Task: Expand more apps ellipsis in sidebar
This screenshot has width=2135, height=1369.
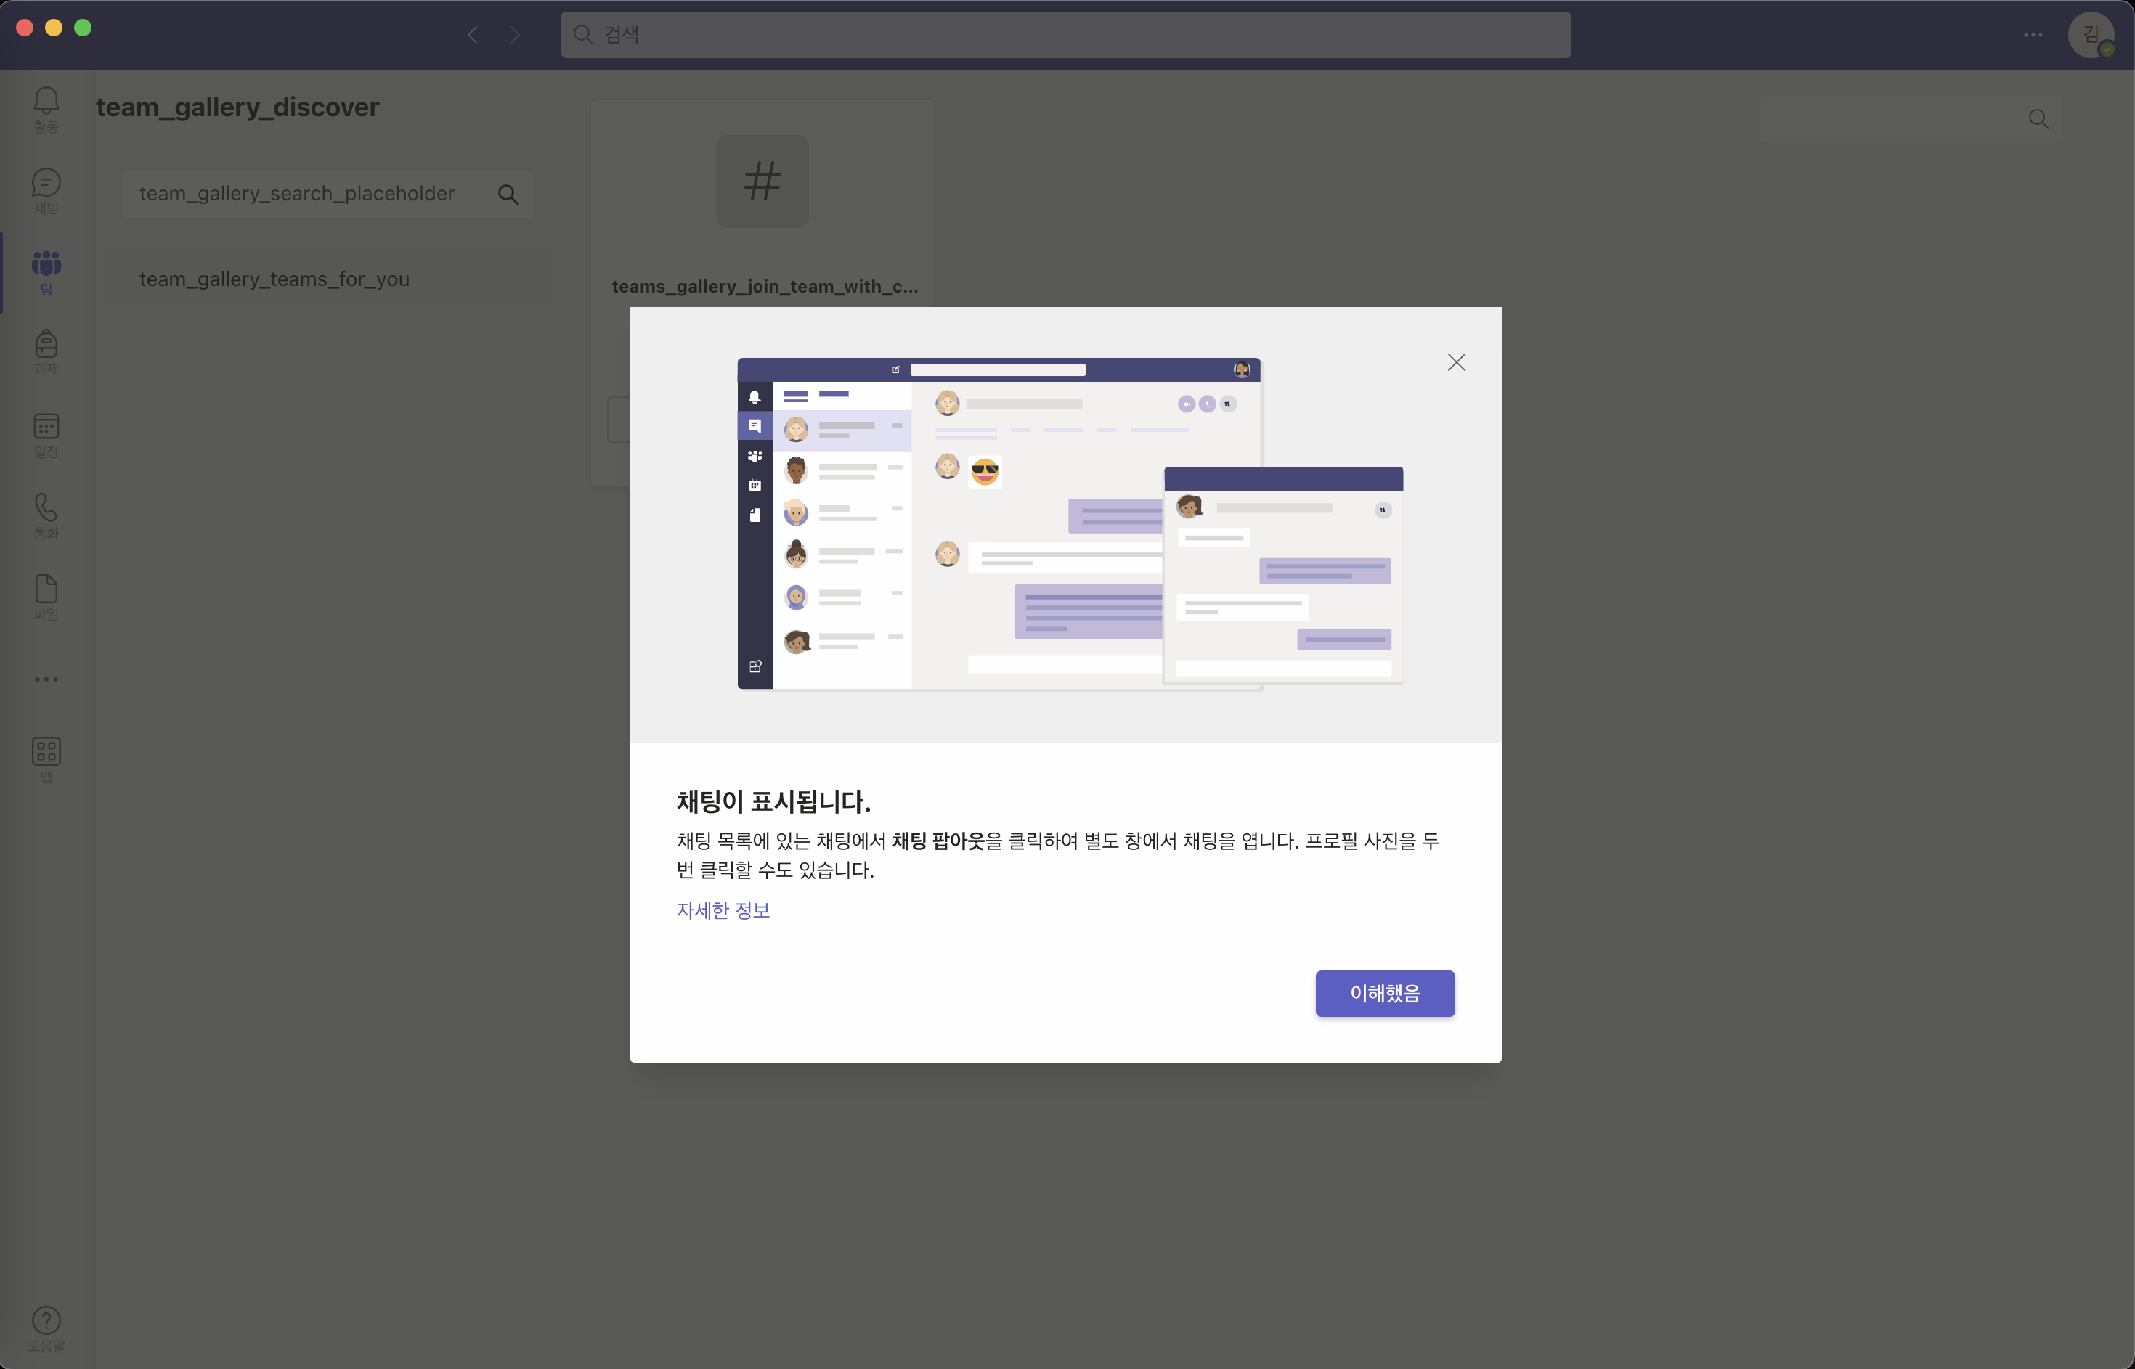Action: [x=46, y=679]
